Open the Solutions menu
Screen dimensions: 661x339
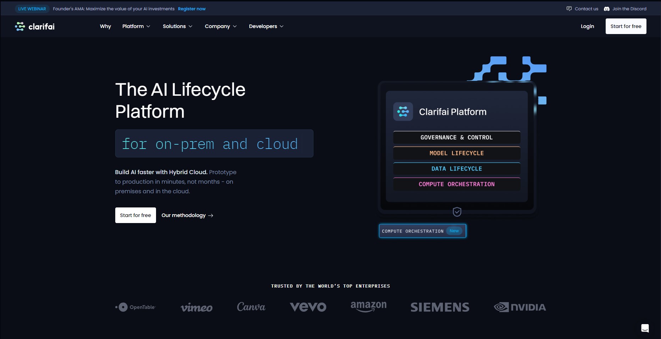pyautogui.click(x=178, y=26)
